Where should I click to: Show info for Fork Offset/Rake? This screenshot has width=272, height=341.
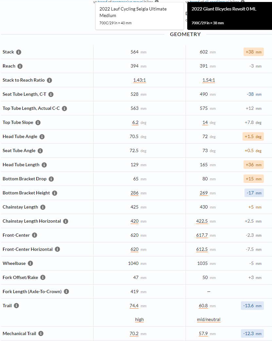43,278
